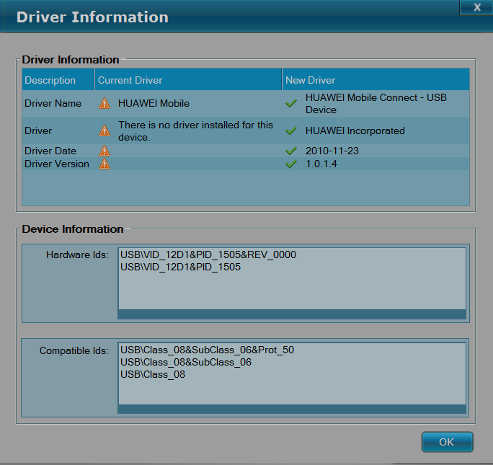Select compatible id 'USB\Class_08&SubClass_06&Prot_50'
The width and height of the screenshot is (493, 465).
coord(207,350)
